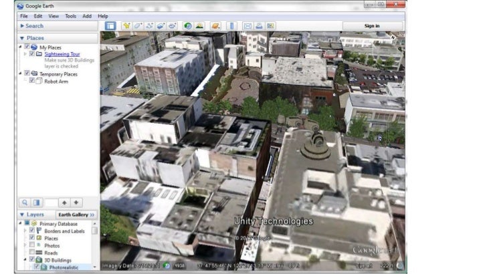Click the Roads layer icon
487x274 pixels.
[x=39, y=253]
